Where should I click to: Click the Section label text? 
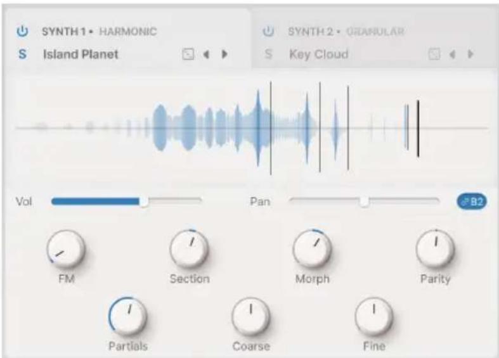pyautogui.click(x=190, y=279)
